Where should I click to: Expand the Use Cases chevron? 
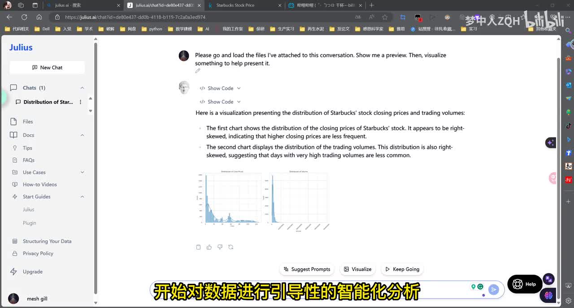[x=82, y=172]
